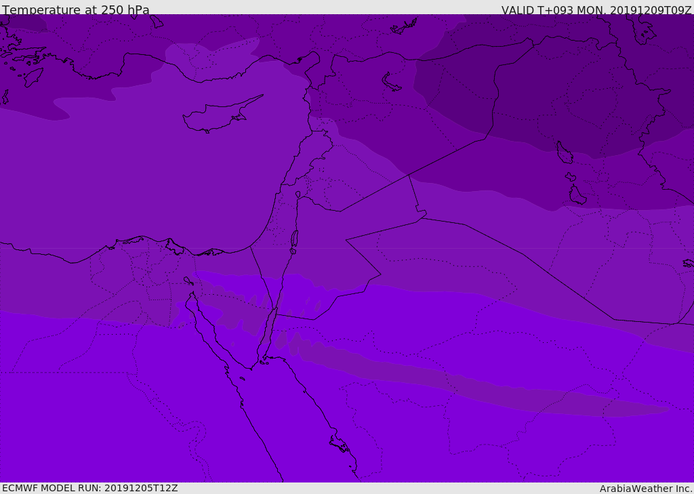The height and width of the screenshot is (494, 694).
Task: Click the 'VALID T+093 MON. 20191209T09Z' timestamp
Action: (x=596, y=9)
